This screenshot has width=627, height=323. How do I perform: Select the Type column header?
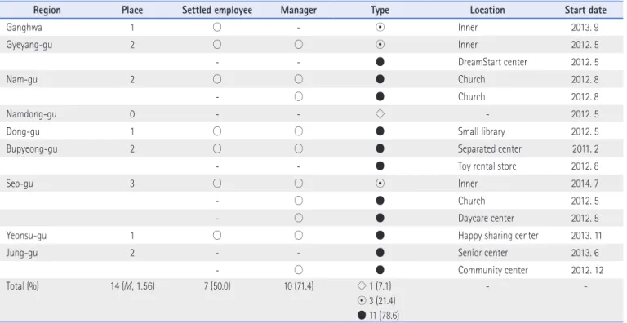(x=380, y=10)
